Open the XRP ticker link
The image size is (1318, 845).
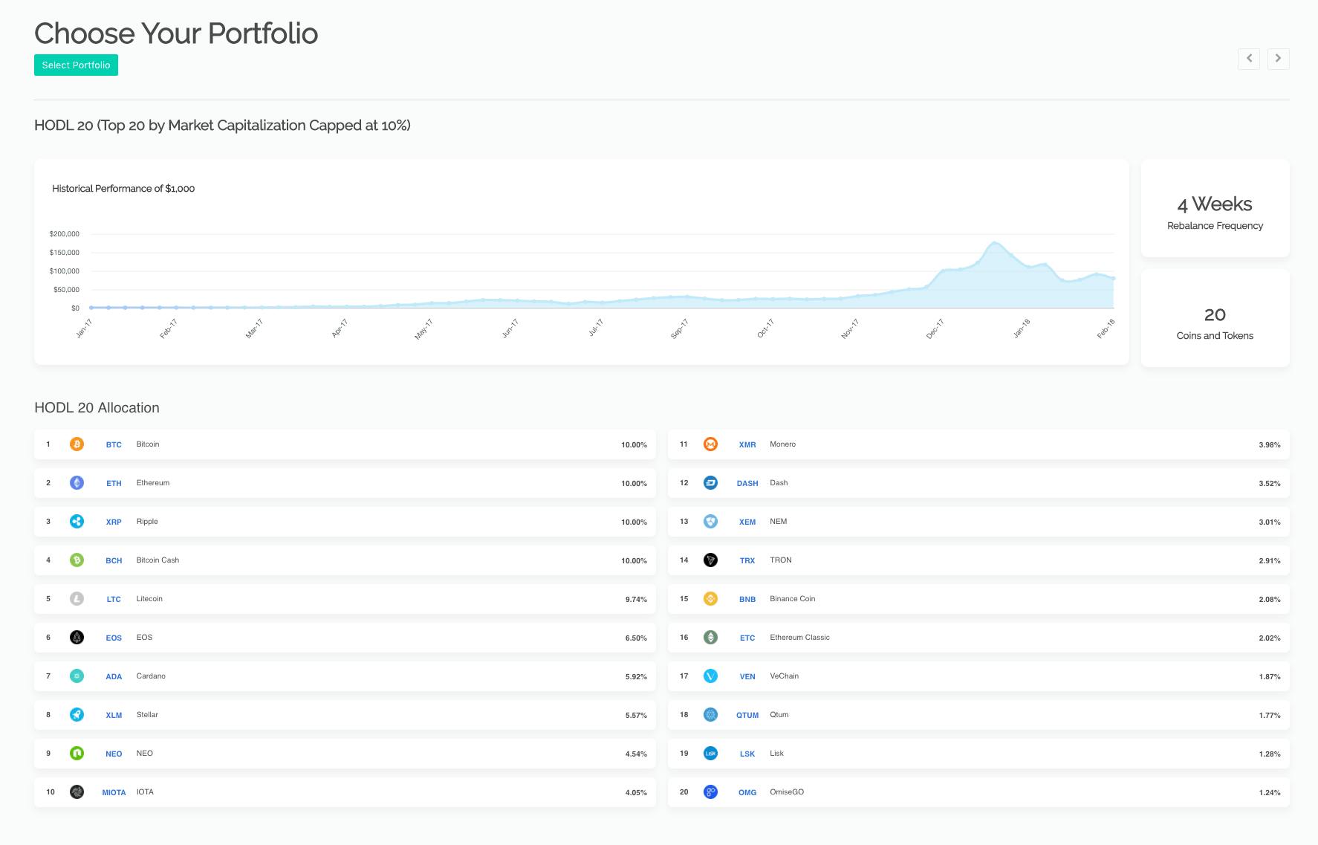point(114,522)
